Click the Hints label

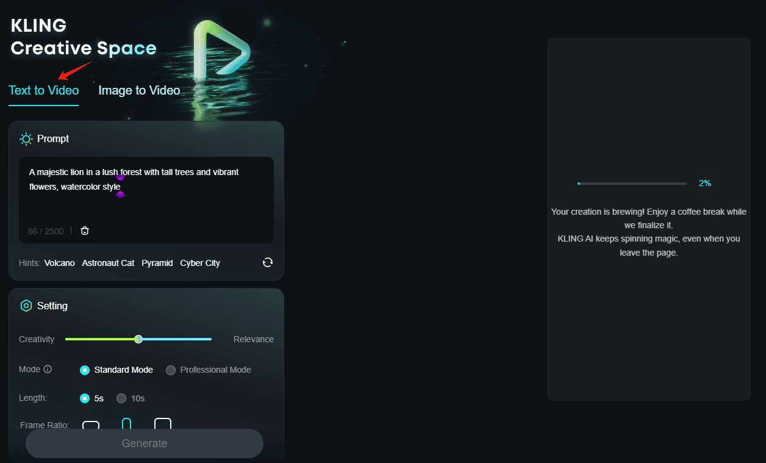(30, 263)
